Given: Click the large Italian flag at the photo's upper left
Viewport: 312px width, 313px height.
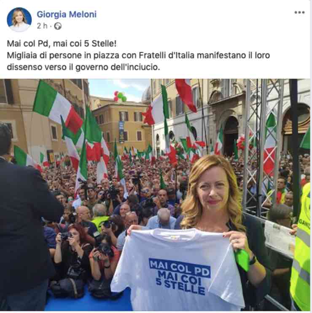Looking at the screenshot, I should click(58, 107).
